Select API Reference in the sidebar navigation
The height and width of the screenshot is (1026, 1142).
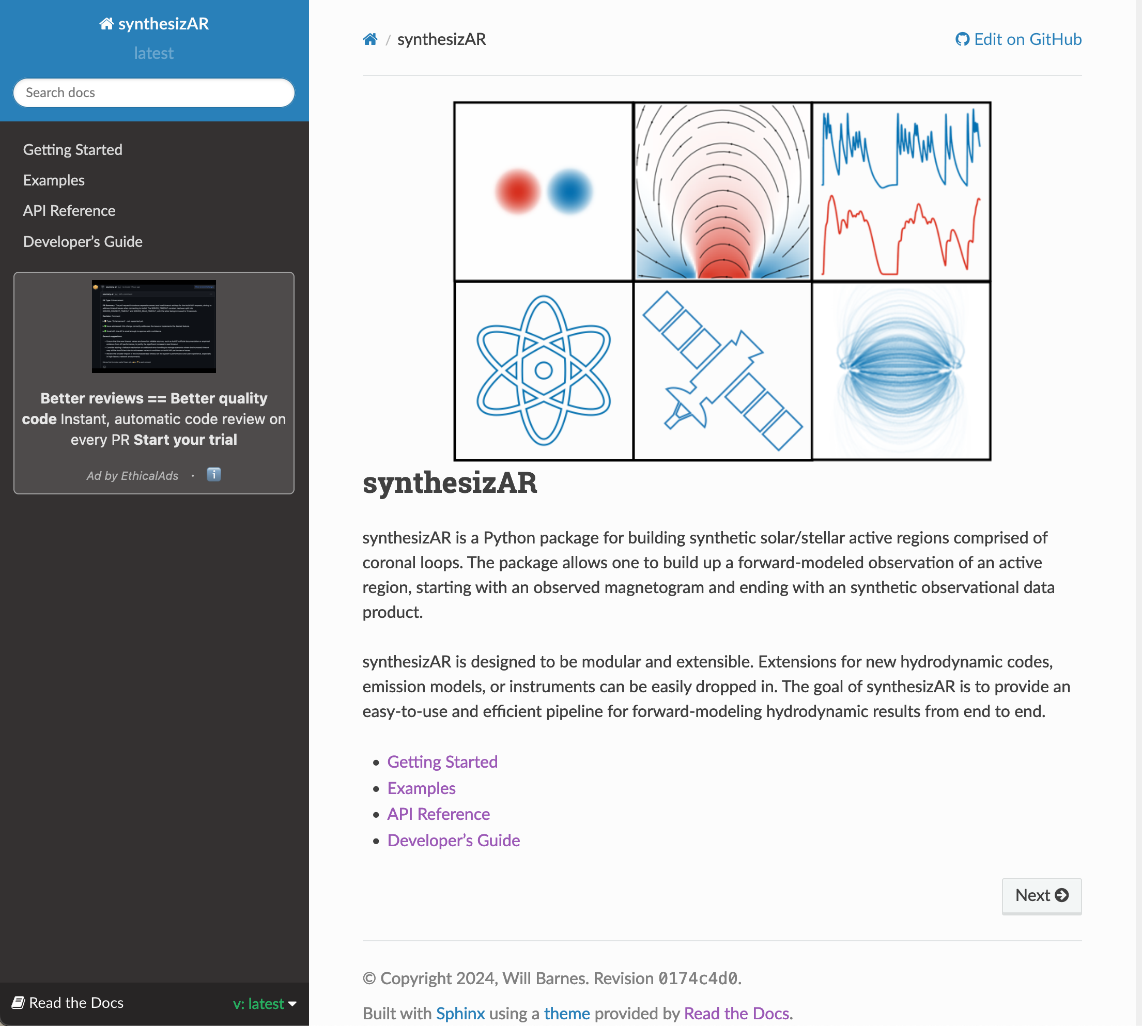[x=69, y=210]
